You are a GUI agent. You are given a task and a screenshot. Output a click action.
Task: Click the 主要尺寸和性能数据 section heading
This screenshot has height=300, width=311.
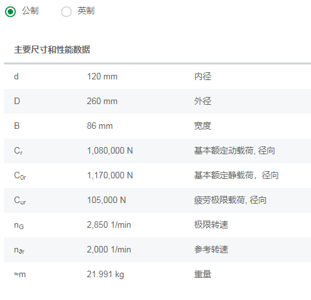pos(52,49)
